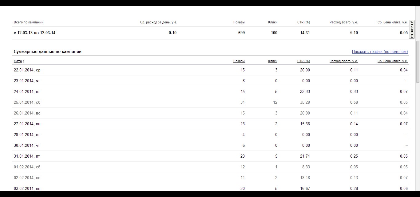420x197 pixels.
Task: Click the campaign period с 12.03.13 по 12.03.14
Action: pos(34,33)
